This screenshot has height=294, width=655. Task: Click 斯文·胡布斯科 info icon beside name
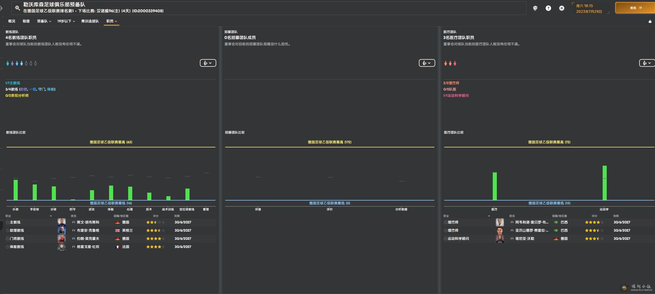[74, 222]
